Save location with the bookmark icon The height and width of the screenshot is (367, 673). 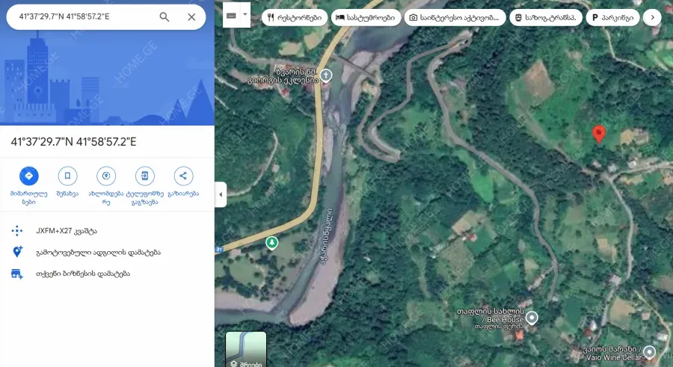pyautogui.click(x=67, y=176)
